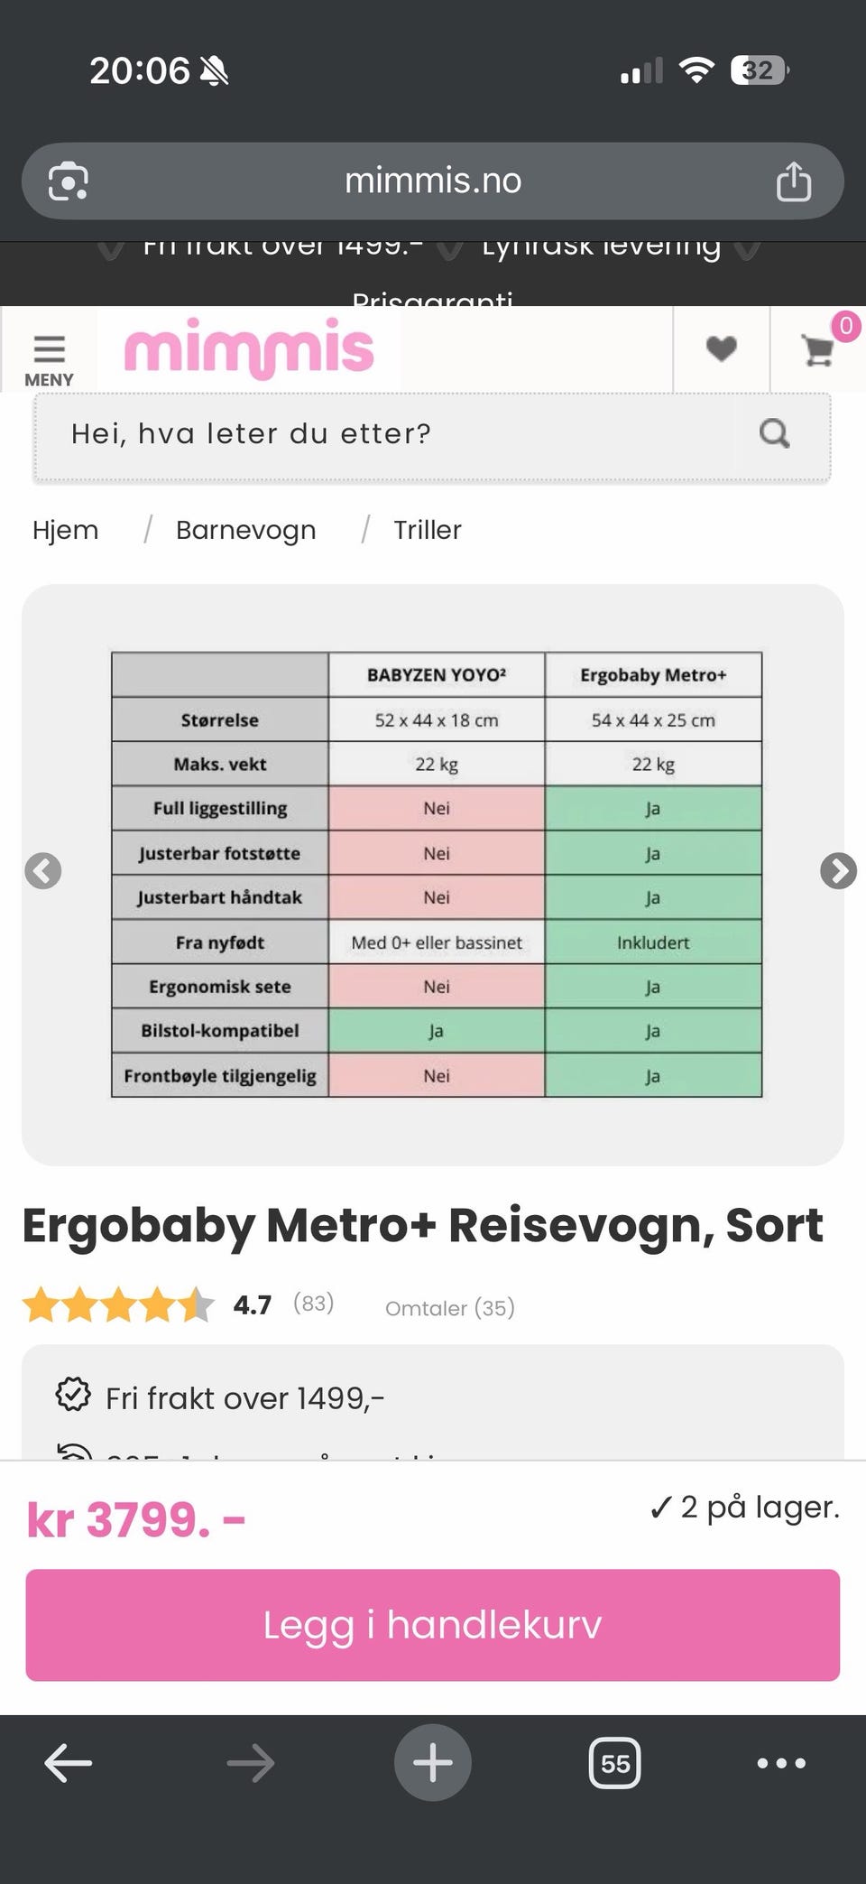Click Legg i handlekurv button
The height and width of the screenshot is (1884, 866).
pyautogui.click(x=432, y=1625)
